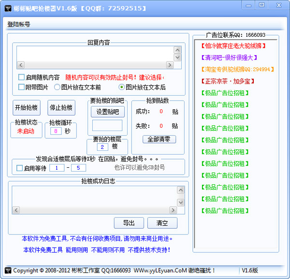
Task: Click the 要抢的楼层 floor number field
Action: (x=102, y=147)
